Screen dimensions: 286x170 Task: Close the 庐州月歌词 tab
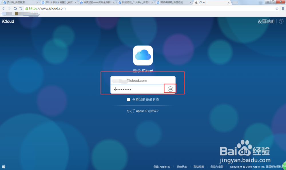tap(75, 3)
